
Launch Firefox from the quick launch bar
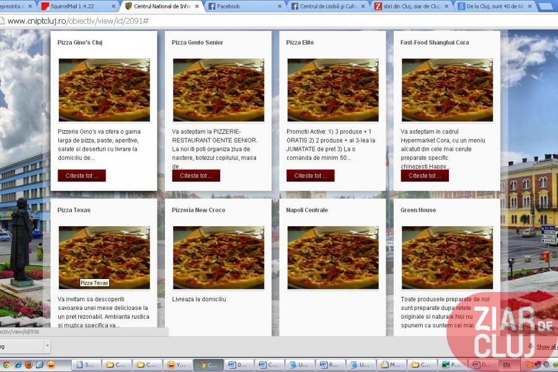click(29, 365)
